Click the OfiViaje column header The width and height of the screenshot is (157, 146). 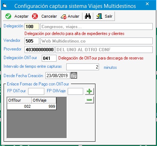coord(44,100)
